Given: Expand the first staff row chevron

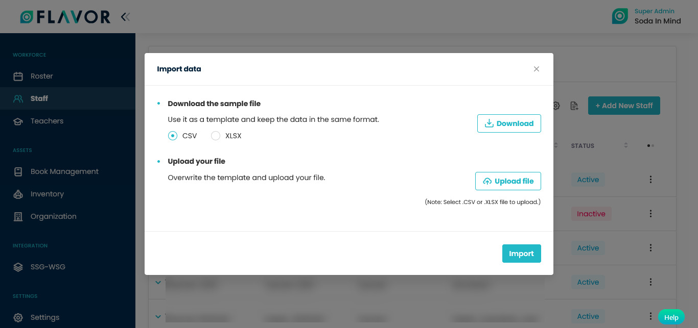Looking at the screenshot, I should tap(158, 282).
